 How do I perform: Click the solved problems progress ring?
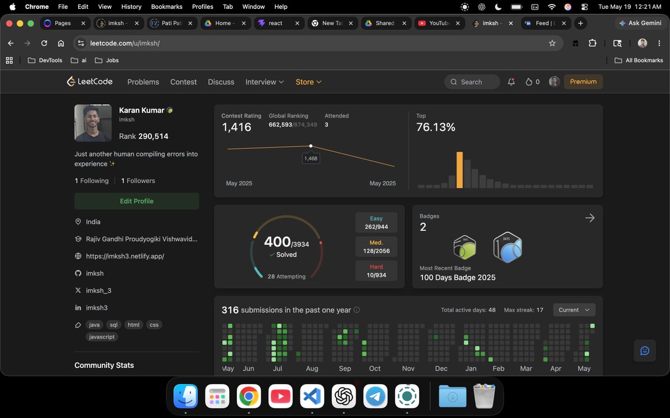point(286,247)
